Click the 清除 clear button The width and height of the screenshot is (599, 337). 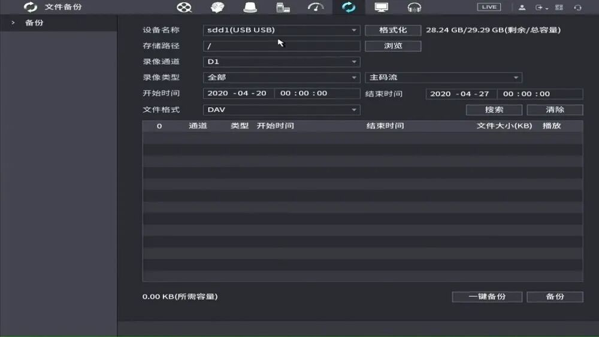[555, 110]
